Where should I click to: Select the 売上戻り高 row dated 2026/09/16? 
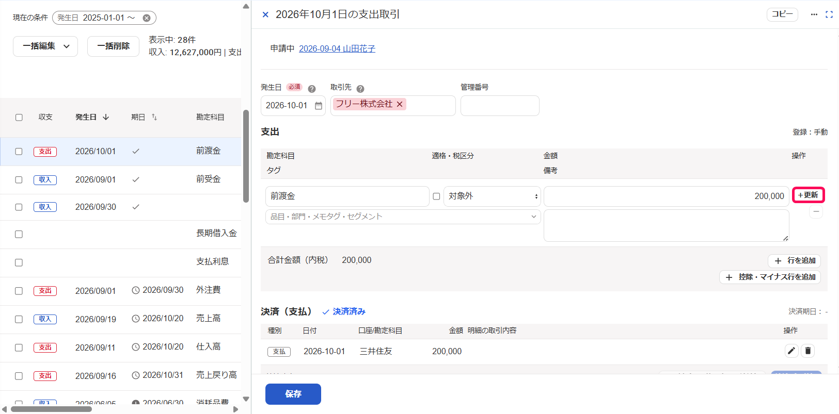tap(121, 376)
